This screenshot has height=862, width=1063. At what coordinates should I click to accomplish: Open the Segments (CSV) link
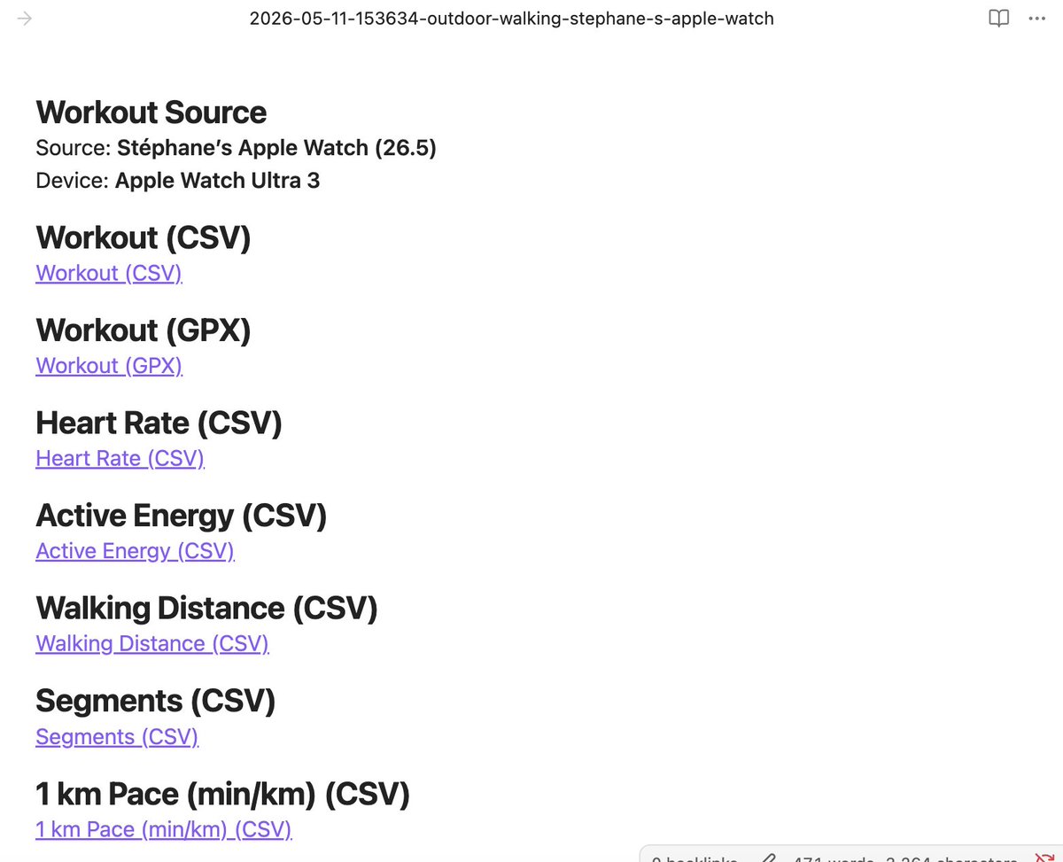pos(117,737)
